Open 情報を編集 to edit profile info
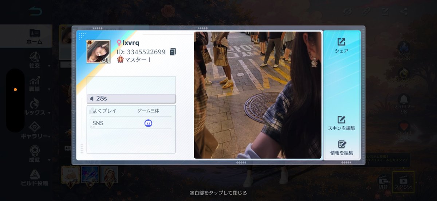Viewport: 437px width, 201px height. (x=342, y=148)
